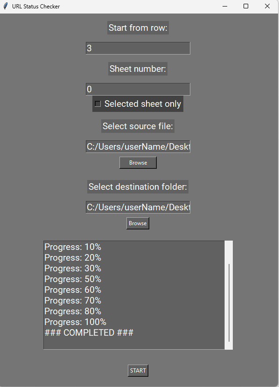Click the URL Status Checker title text

36,6
